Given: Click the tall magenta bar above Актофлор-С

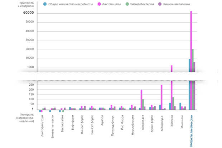Looking at the screenshot, I should 161,97.
